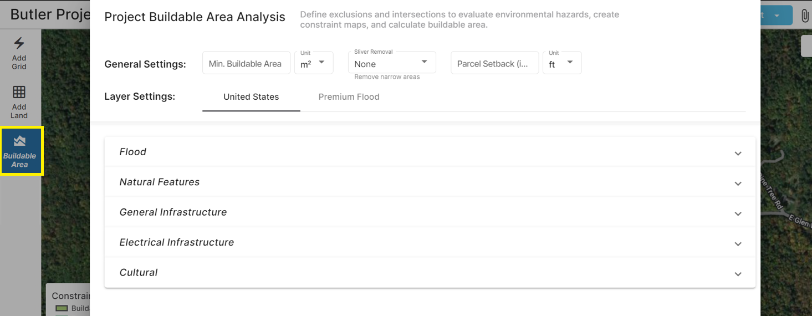
Task: Click the blue dropdown button beside the paperclip
Action: pyautogui.click(x=777, y=16)
